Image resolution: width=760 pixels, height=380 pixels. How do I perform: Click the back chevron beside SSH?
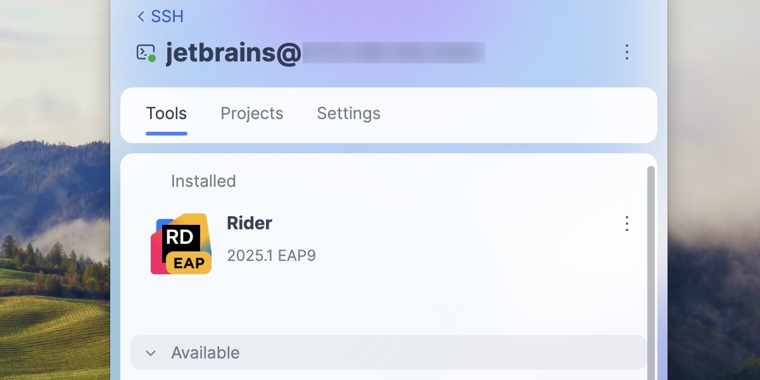(141, 16)
